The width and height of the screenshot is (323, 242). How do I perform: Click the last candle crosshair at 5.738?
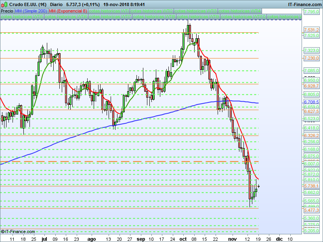pos(258,186)
